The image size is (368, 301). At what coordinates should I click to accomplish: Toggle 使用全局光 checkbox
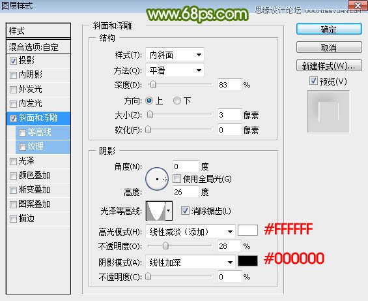tap(177, 179)
